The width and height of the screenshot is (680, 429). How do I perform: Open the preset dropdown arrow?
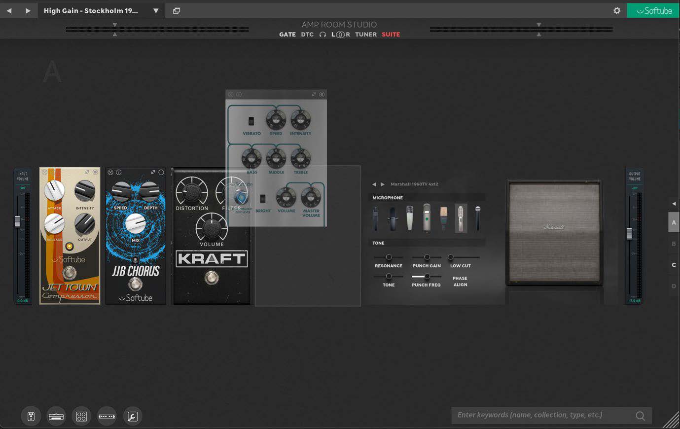[156, 10]
